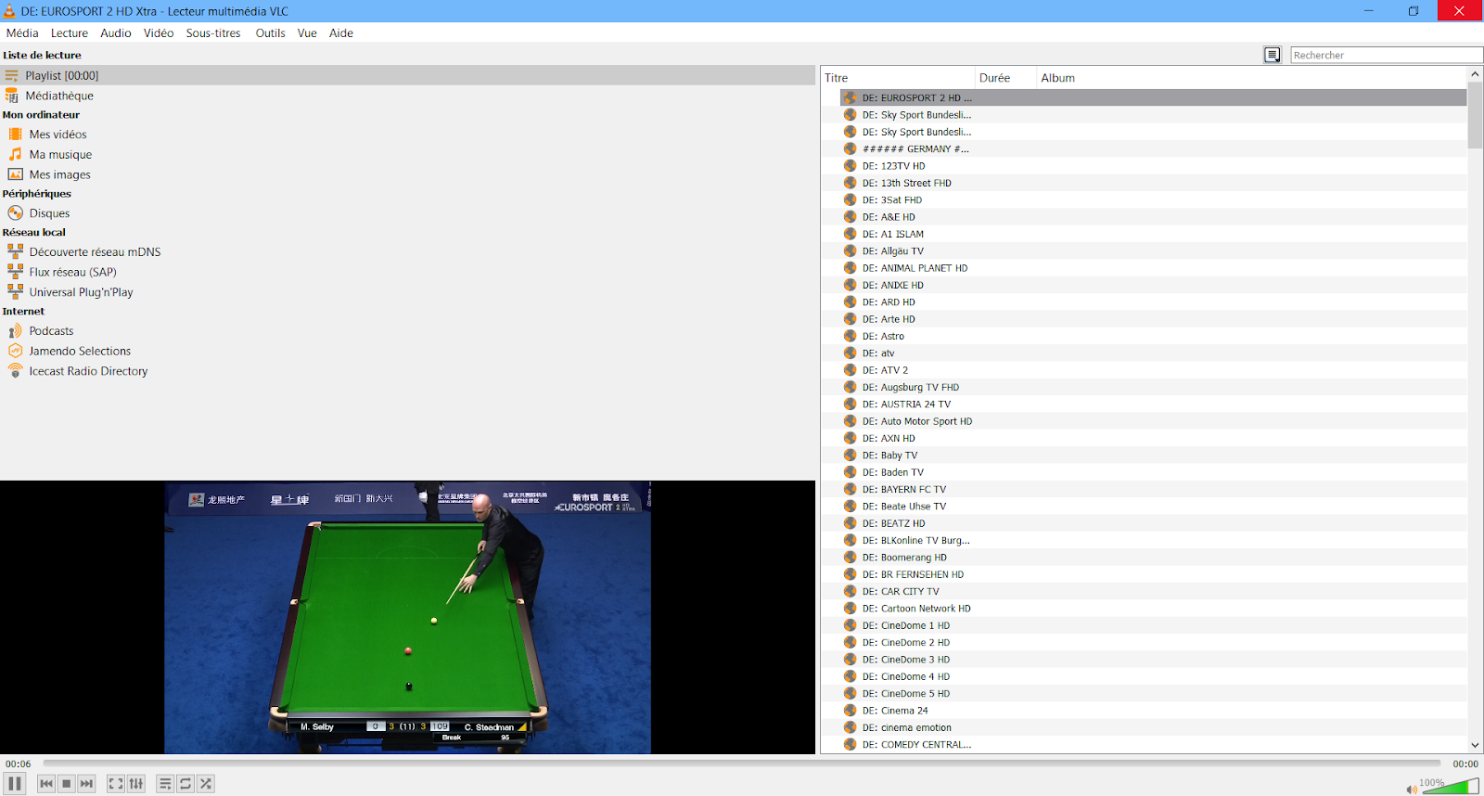Click stream icon beside DE: Astro
This screenshot has height=796, width=1484.
point(850,336)
